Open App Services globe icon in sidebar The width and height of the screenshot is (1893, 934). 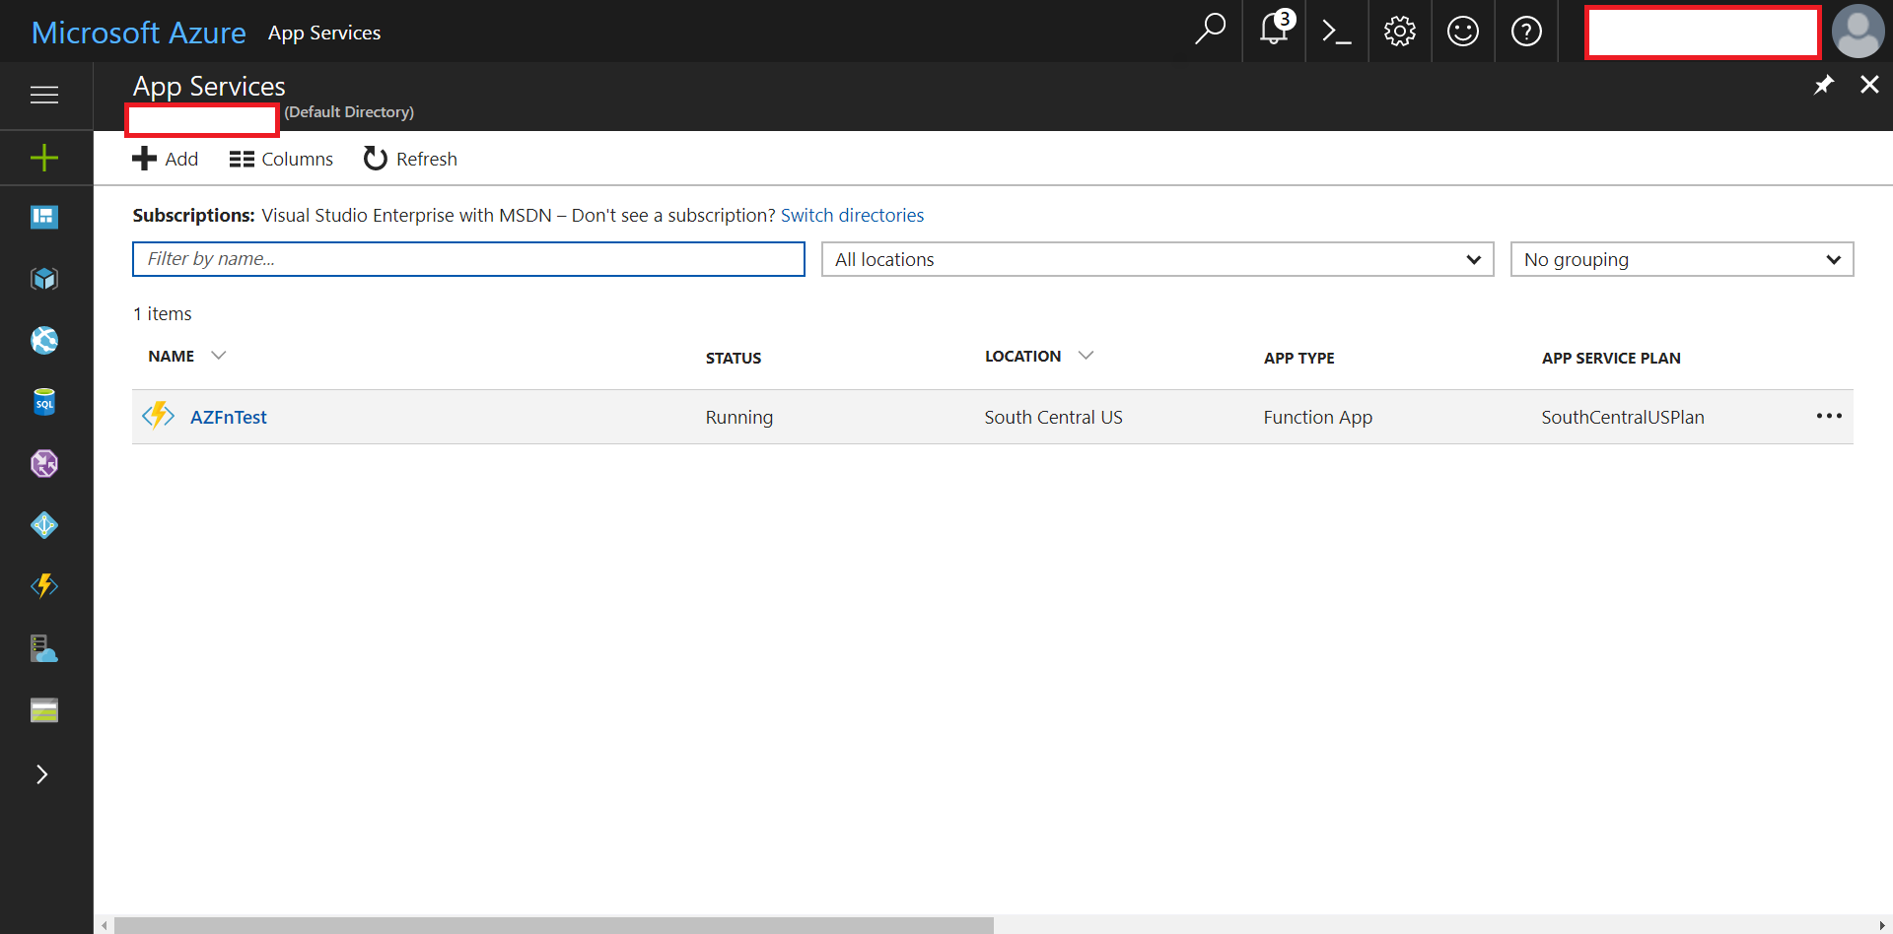click(x=44, y=341)
